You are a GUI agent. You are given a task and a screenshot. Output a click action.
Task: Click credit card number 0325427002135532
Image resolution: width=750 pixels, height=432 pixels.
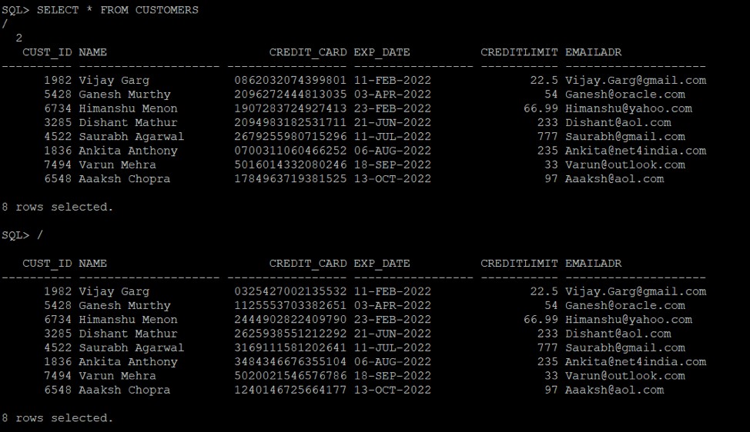[290, 291]
